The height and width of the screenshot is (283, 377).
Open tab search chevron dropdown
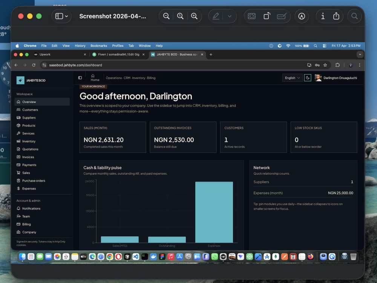pyautogui.click(x=360, y=55)
